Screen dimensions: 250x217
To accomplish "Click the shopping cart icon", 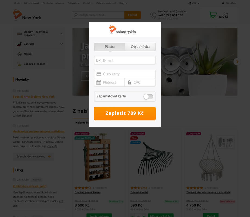I will pos(213,15).
